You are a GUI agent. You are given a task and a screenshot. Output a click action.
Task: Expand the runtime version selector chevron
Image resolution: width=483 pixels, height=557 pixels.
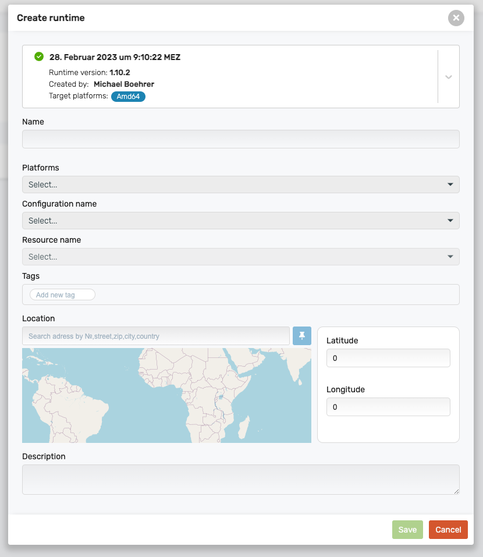[448, 77]
